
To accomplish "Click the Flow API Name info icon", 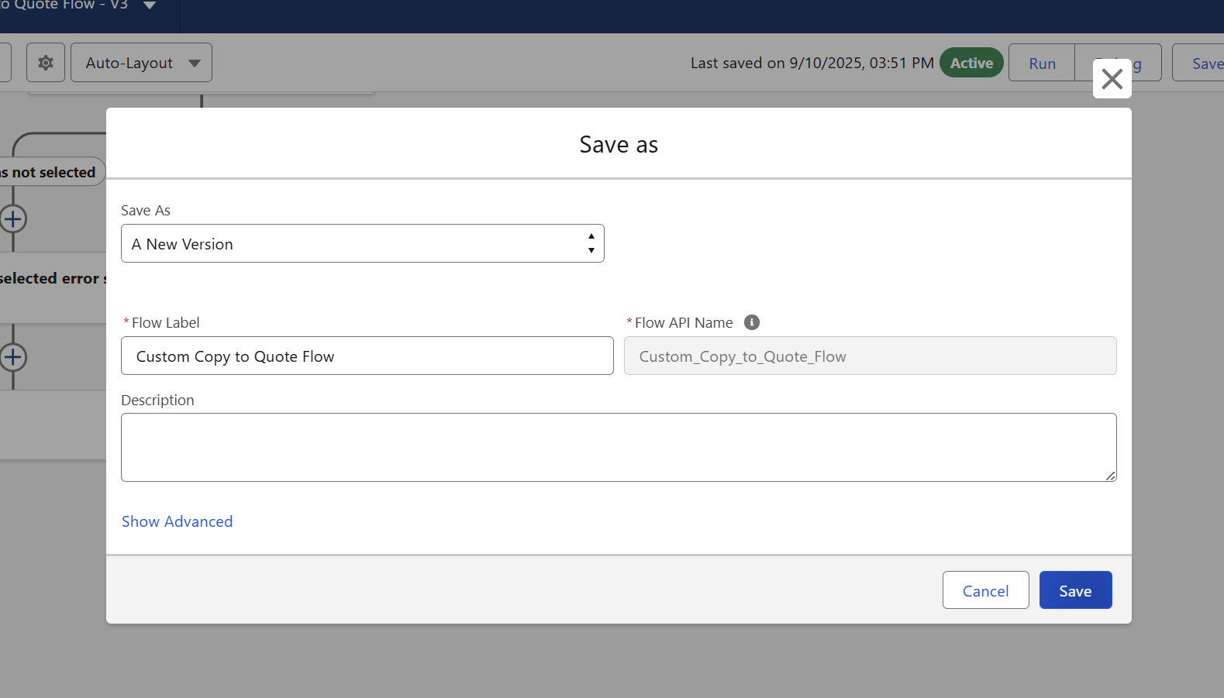I will (752, 322).
